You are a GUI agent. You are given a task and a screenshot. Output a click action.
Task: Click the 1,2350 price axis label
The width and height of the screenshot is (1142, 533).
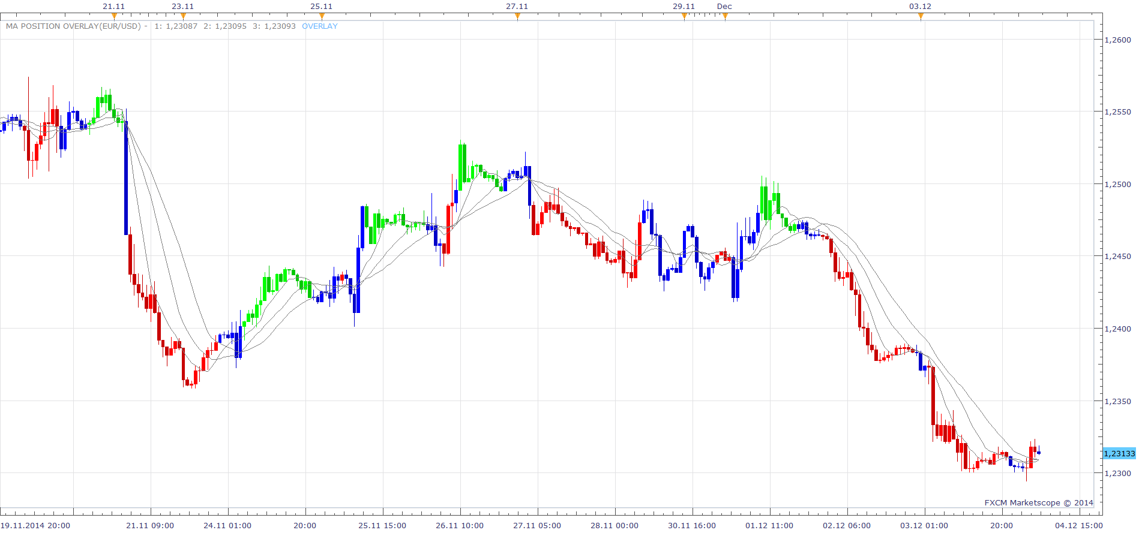click(x=1118, y=402)
